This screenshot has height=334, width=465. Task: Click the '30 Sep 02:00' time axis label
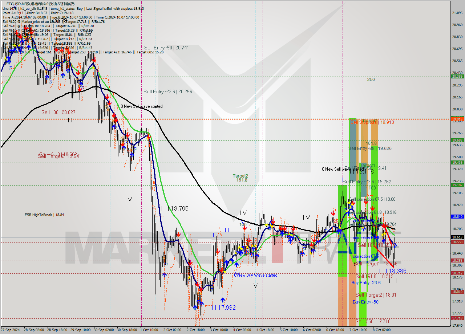[x=104, y=330]
